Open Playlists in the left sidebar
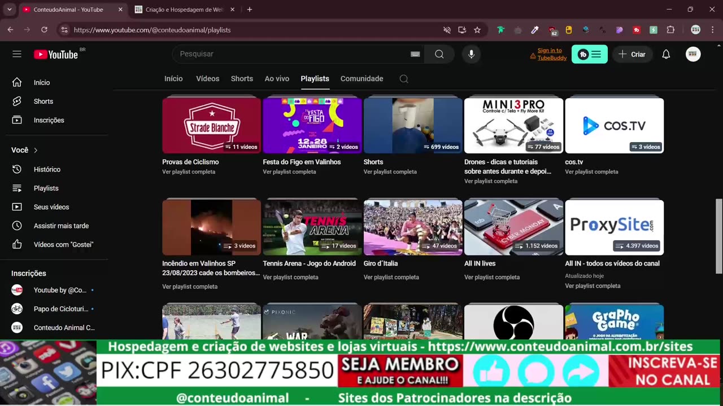Screen dimensions: 723x406 pos(46,188)
